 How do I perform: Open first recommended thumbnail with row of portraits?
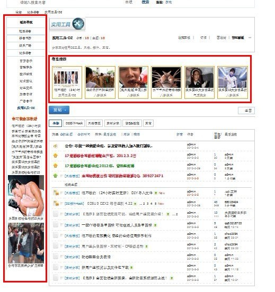[67, 78]
